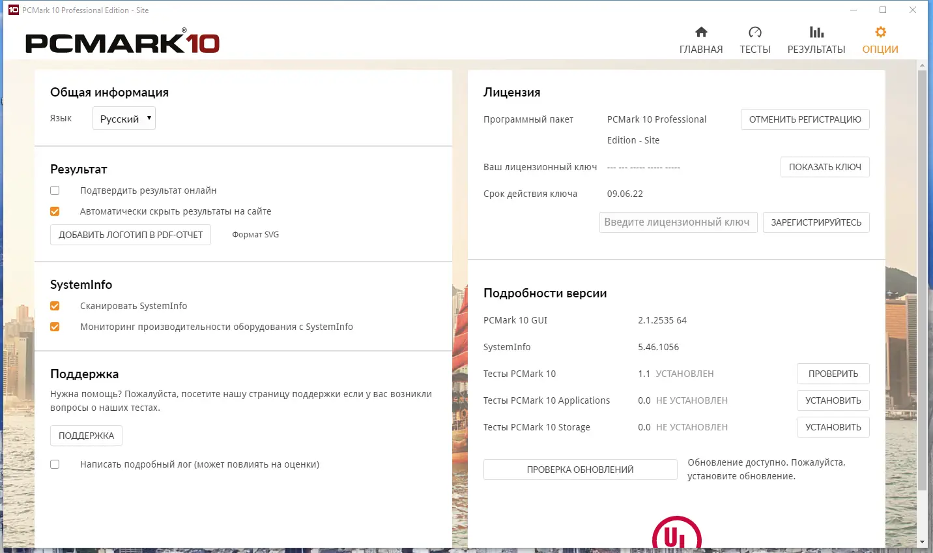Disable SystemInfo hardware performance monitoring checkbox

[55, 327]
